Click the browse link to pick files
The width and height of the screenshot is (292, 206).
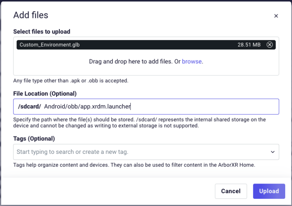[x=192, y=61]
